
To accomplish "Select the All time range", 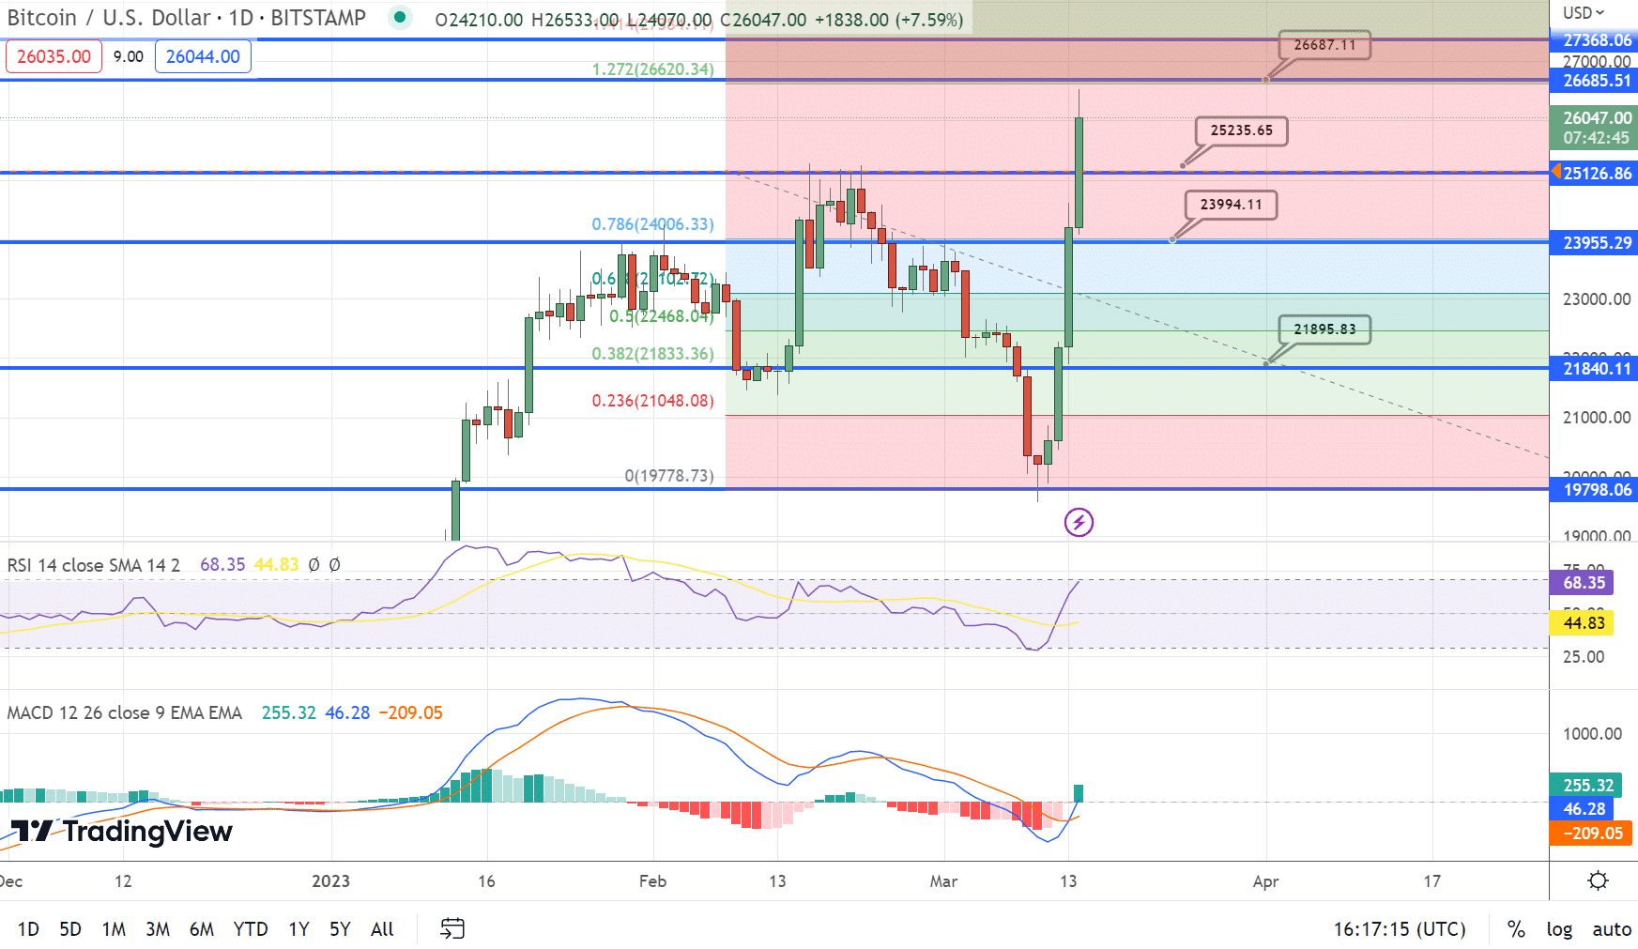I will click(382, 928).
